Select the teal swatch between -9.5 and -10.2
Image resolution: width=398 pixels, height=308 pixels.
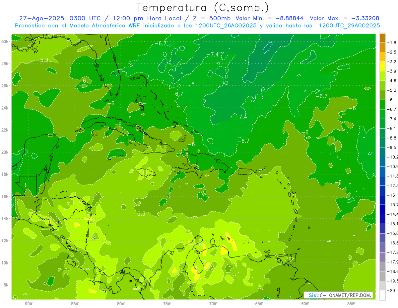[382, 152]
